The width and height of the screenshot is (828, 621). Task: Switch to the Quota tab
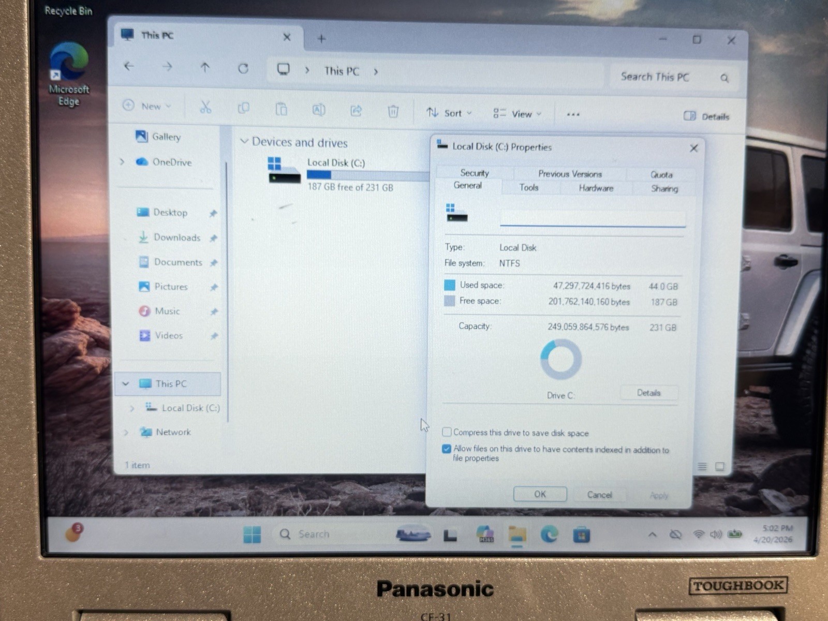click(x=661, y=175)
